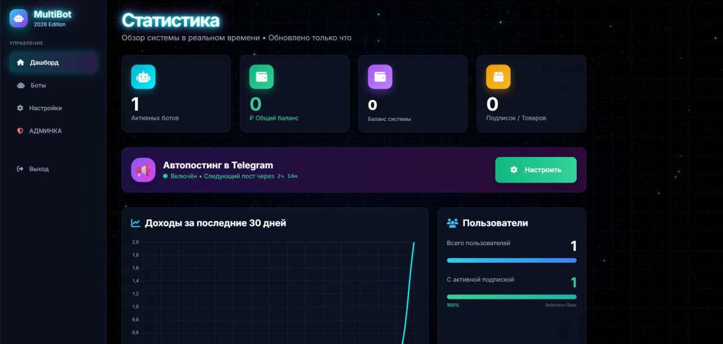Click the Подписок / Товаров label
This screenshot has height=344, width=723.
(x=516, y=118)
